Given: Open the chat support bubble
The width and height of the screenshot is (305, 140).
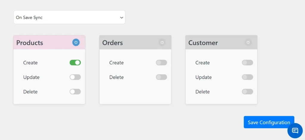Looking at the screenshot, I should 295,130.
